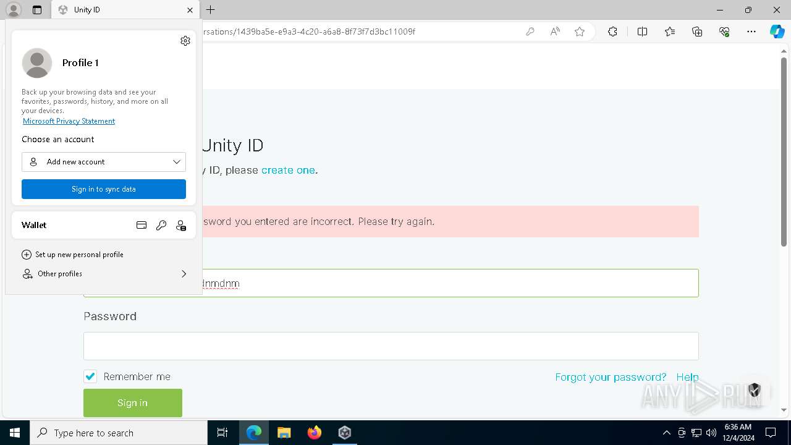The height and width of the screenshot is (445, 791).
Task: Click the Profile 1 avatar picture
Action: (37, 63)
